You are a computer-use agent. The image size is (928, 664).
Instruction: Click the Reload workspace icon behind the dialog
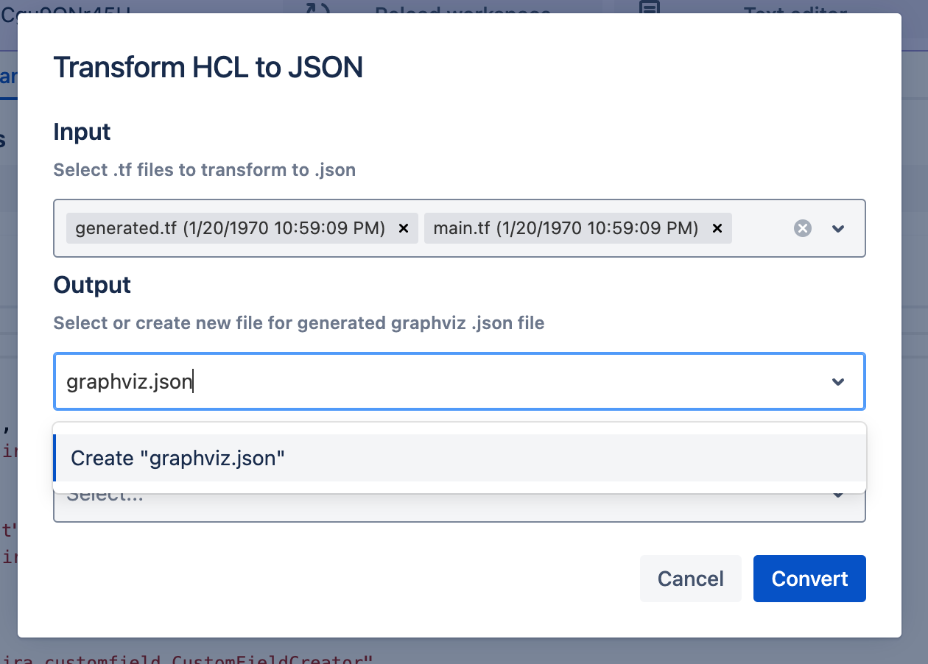(317, 7)
